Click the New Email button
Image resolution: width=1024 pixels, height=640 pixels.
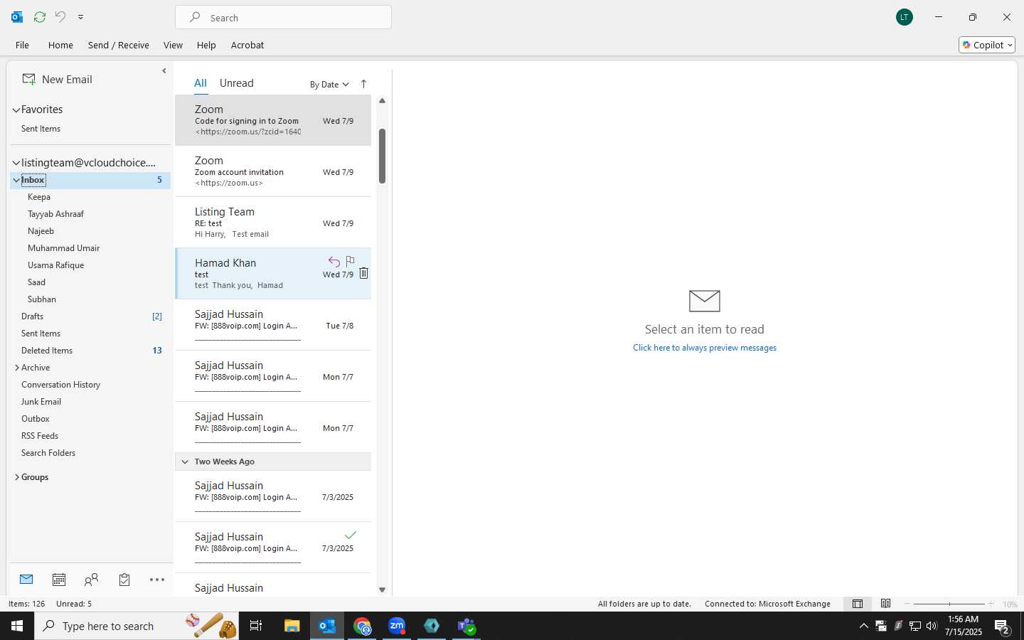(x=58, y=80)
